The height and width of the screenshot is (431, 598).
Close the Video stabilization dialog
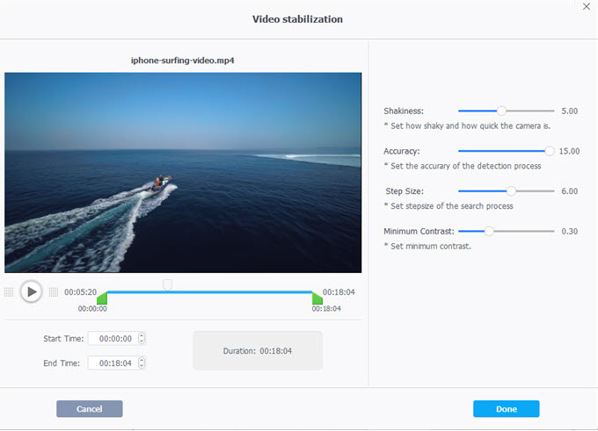(x=587, y=6)
